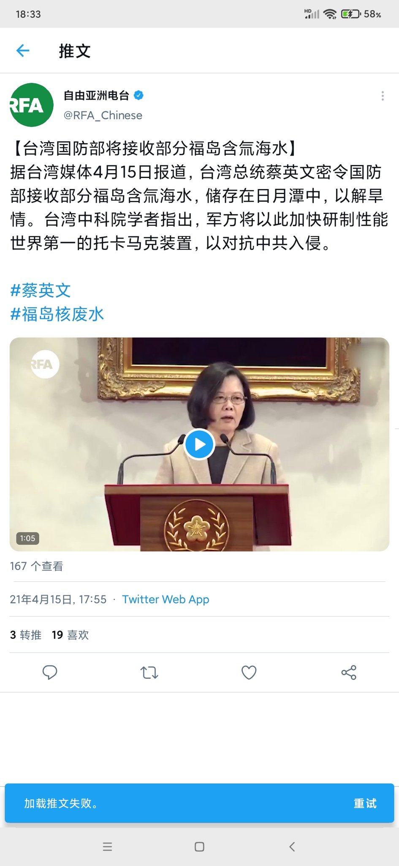The width and height of the screenshot is (399, 866).
Task: Open hashtag #福岛核废水
Action: 57,315
